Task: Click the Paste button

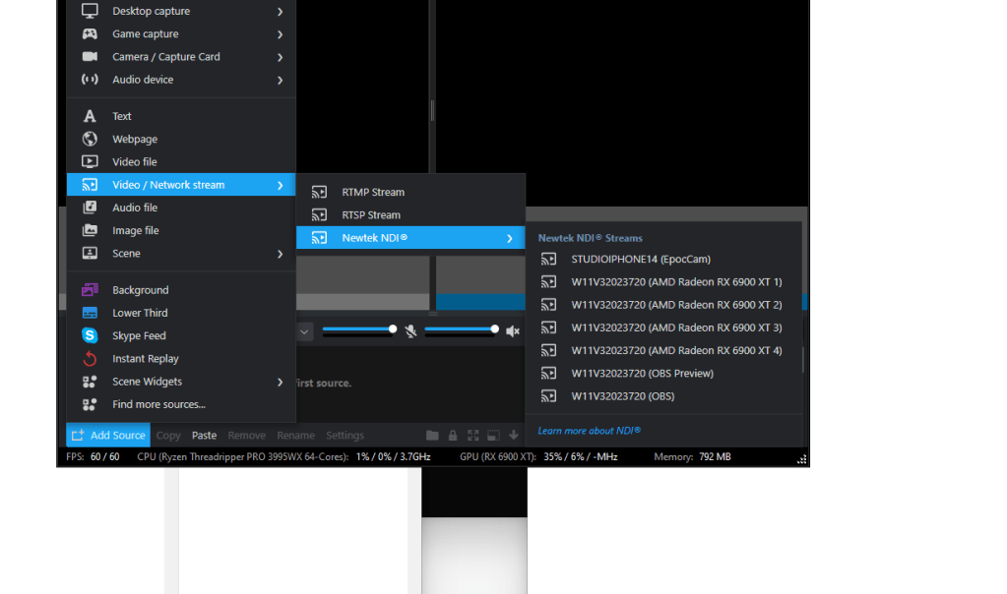Action: coord(204,436)
